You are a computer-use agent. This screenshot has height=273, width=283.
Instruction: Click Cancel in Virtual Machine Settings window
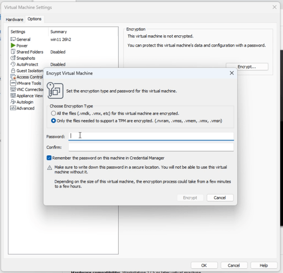click(234, 265)
